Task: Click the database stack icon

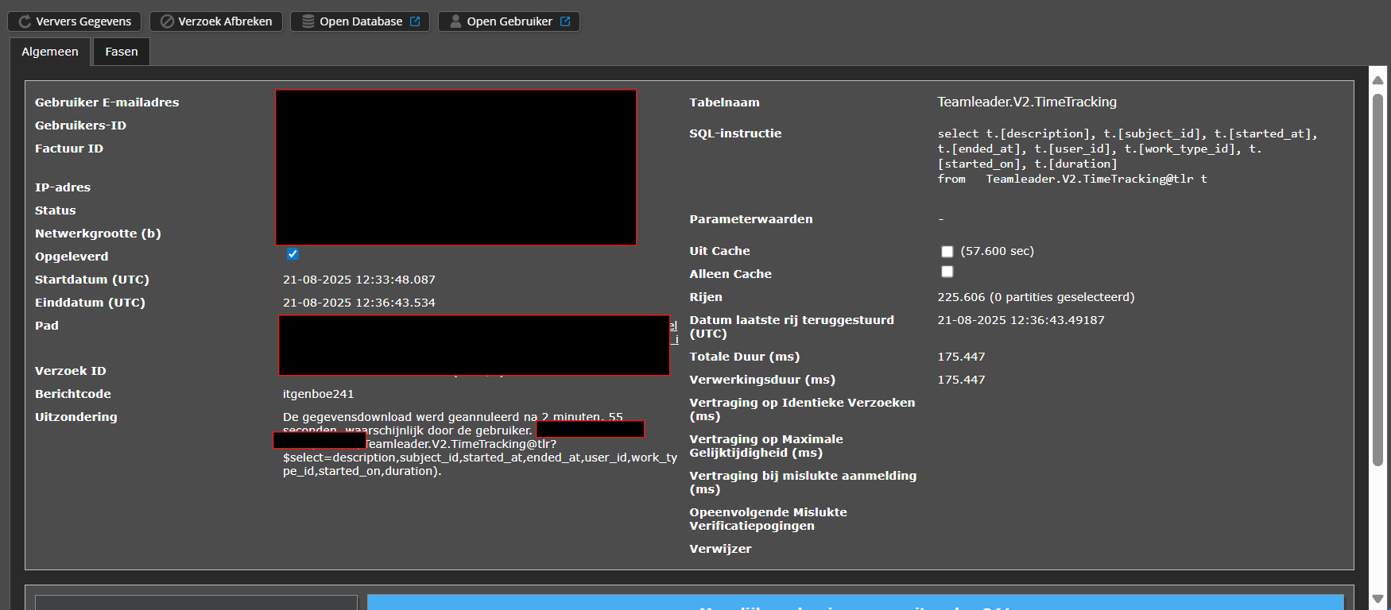Action: click(x=308, y=21)
